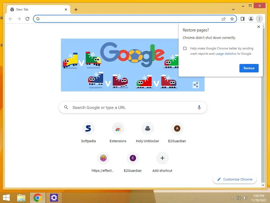Image resolution: width=270 pixels, height=203 pixels.
Task: Show hidden system tray icons
Action: (232, 198)
